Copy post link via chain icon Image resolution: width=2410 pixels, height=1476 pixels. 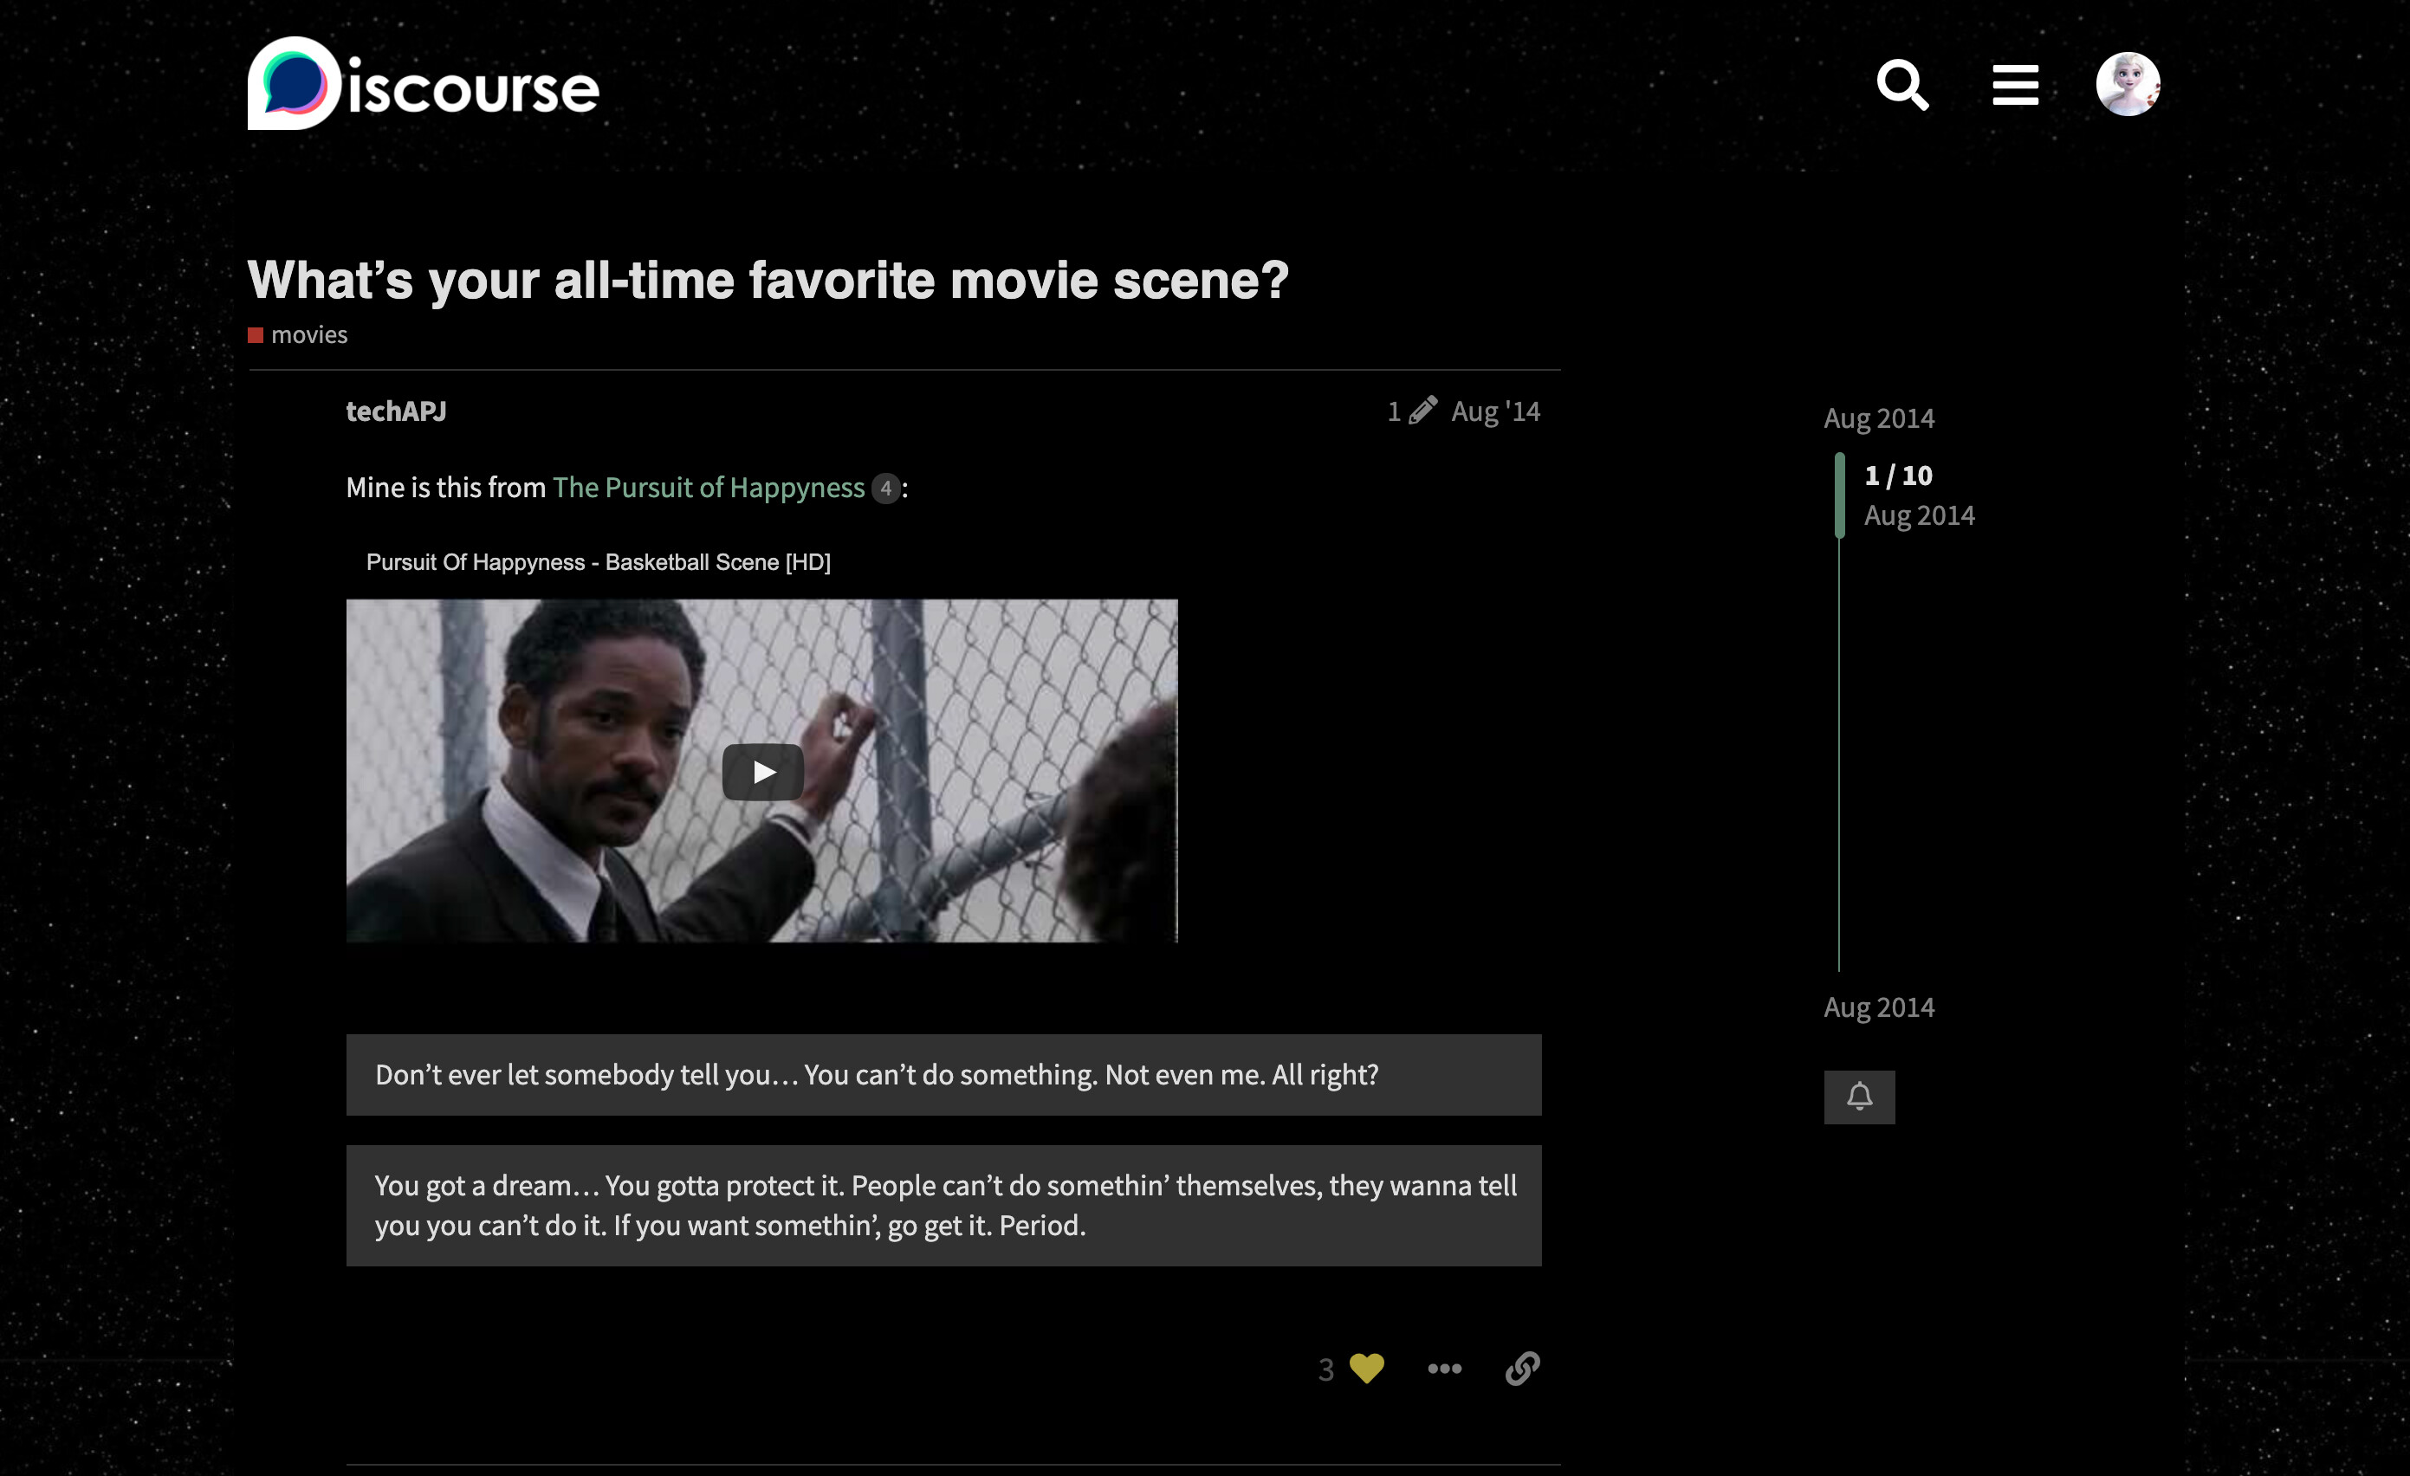coord(1522,1368)
